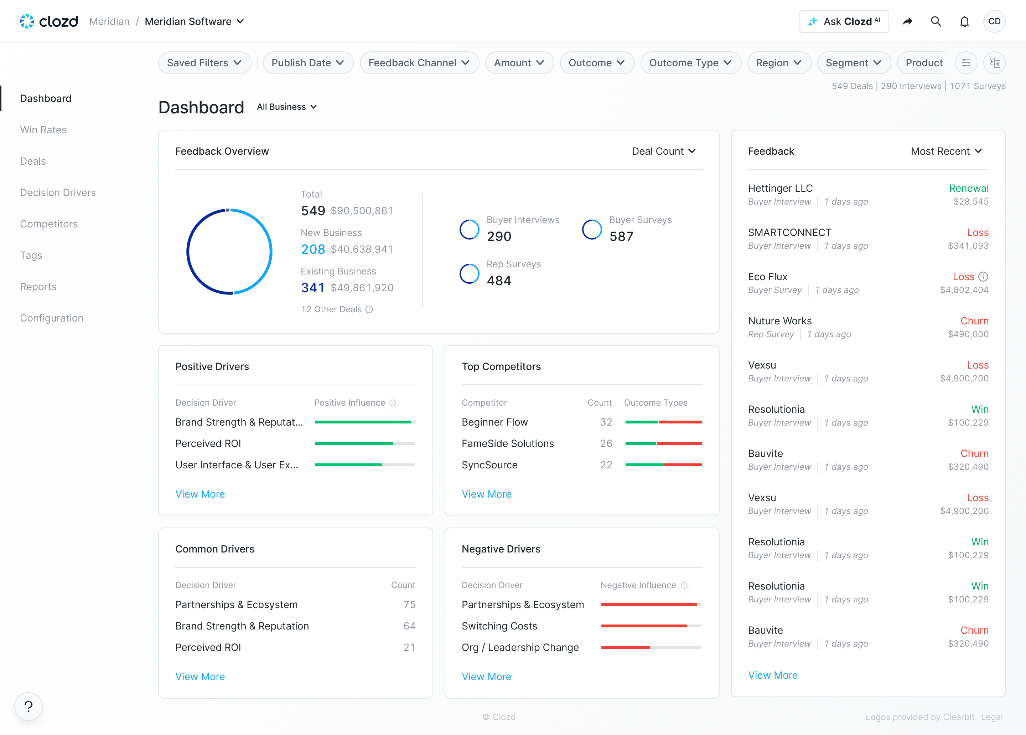Click info icon next to Positive Influence
The width and height of the screenshot is (1026, 735).
click(393, 403)
